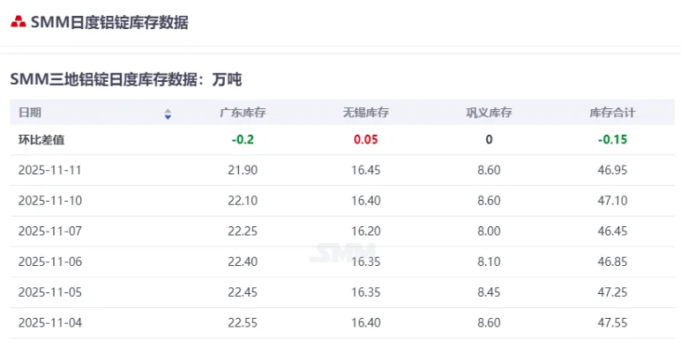Click the SMM三地铝锭日度库存数据 heading
This screenshot has width=681, height=339.
click(x=125, y=80)
